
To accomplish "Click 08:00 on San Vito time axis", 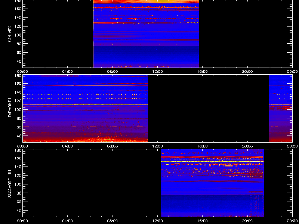I will tap(112, 72).
